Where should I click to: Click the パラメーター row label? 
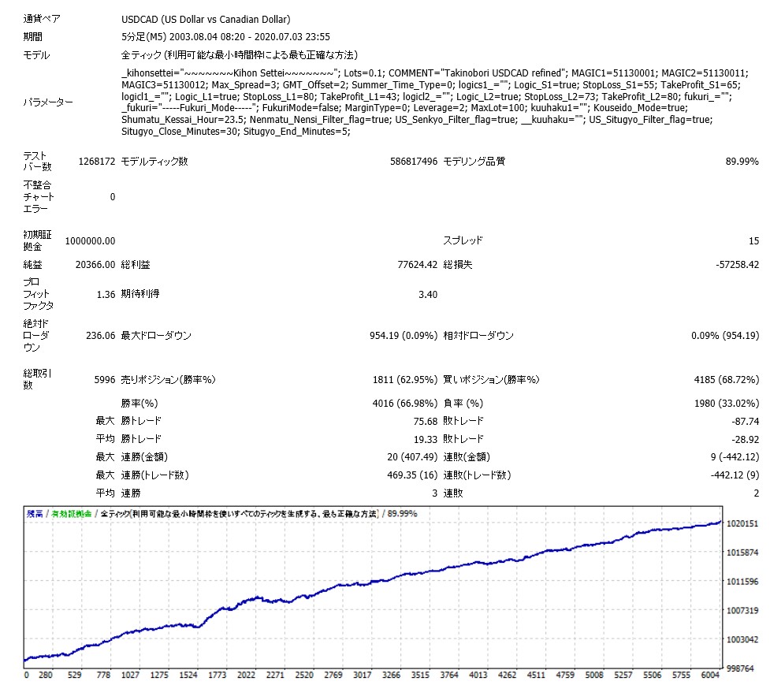pyautogui.click(x=47, y=102)
